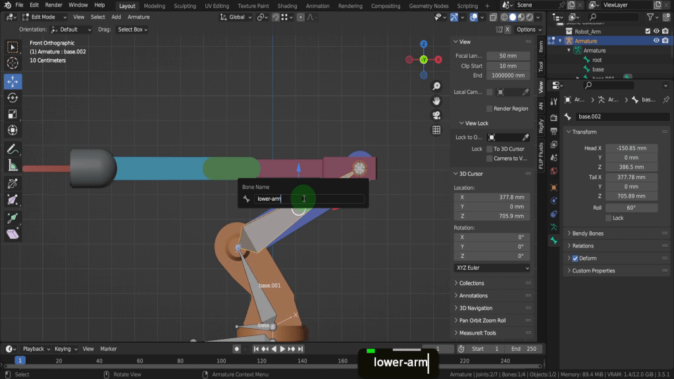Image resolution: width=674 pixels, height=379 pixels.
Task: Click the zoom magnifier viewport icon
Action: [436, 87]
